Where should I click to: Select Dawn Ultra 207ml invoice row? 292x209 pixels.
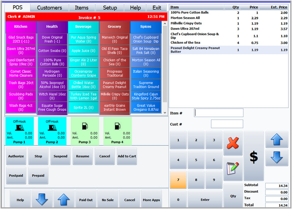tap(229, 29)
